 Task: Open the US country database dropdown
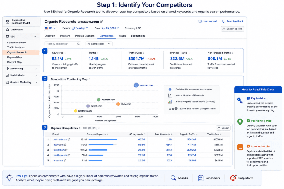[x=50, y=28]
